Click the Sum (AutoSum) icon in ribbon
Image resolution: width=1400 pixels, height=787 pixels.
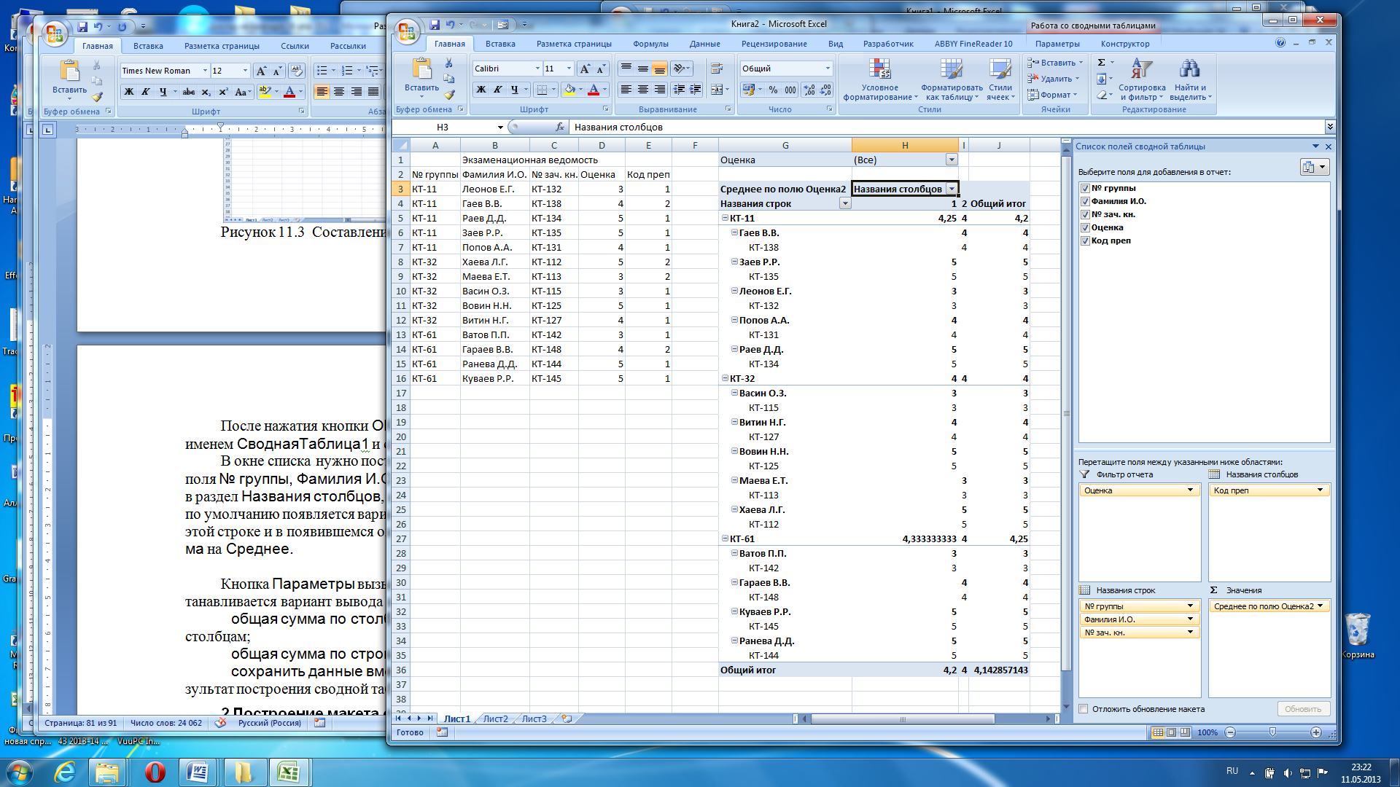[1096, 64]
